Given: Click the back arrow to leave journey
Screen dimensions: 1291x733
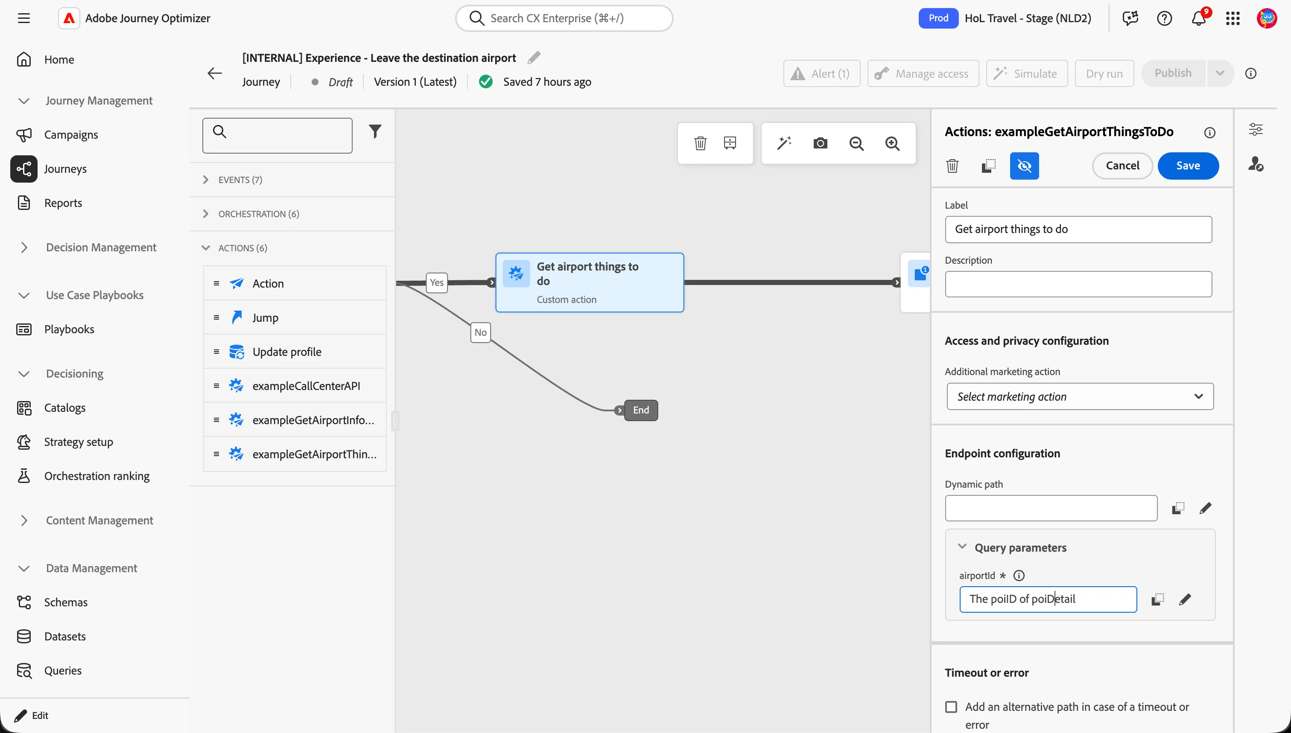Looking at the screenshot, I should (x=215, y=73).
